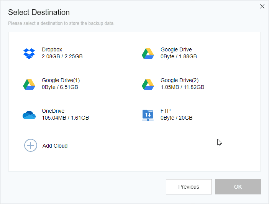
Task: Choose the Google Drive(1) label
Action: 61,80
